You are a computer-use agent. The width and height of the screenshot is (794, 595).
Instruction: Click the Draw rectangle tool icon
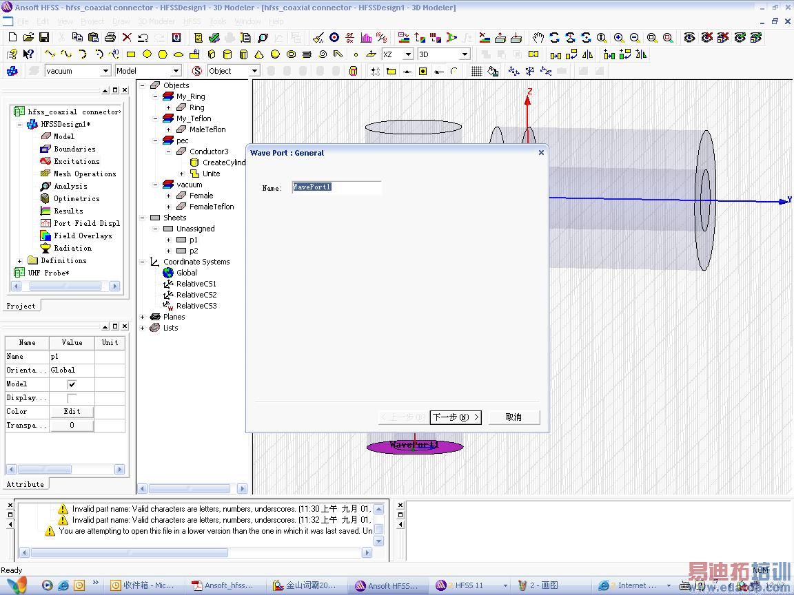pos(130,54)
